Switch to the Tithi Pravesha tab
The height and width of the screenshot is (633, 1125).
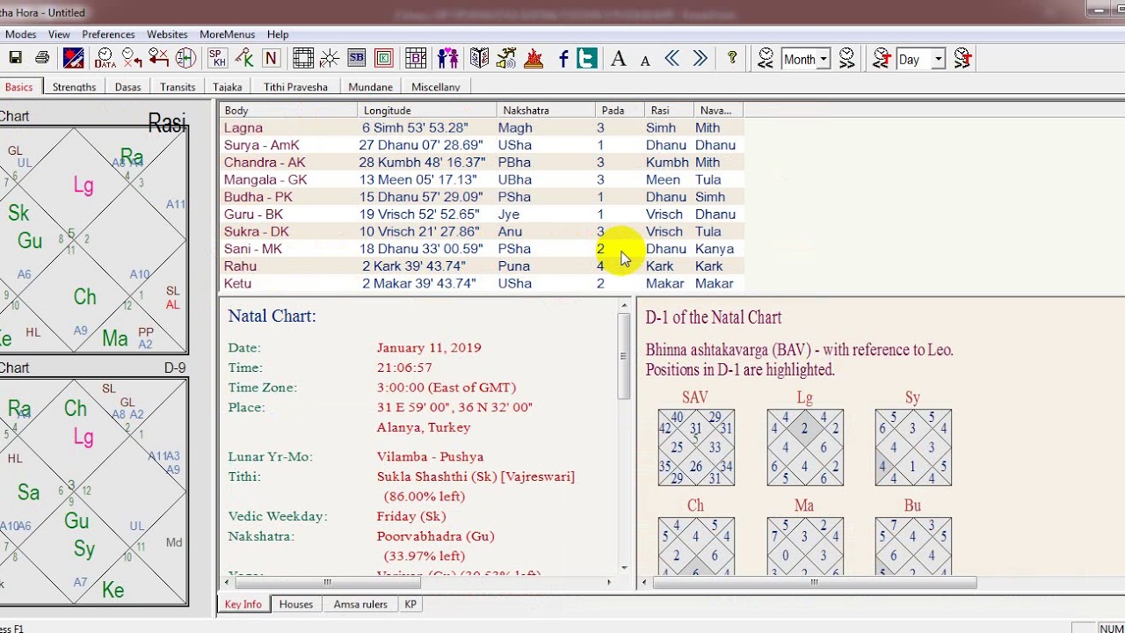tap(295, 87)
